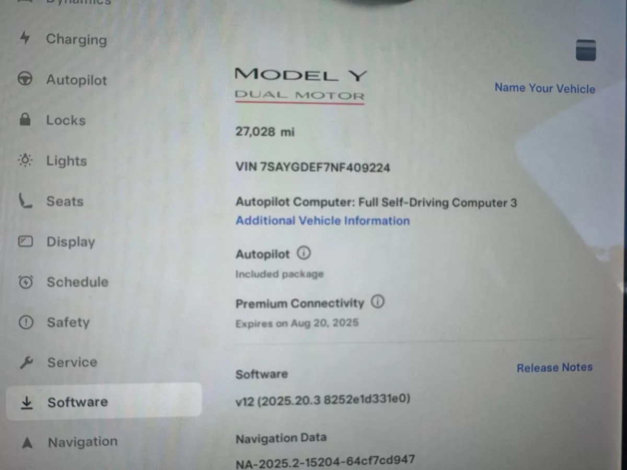Tap the Name Your Vehicle link

544,88
